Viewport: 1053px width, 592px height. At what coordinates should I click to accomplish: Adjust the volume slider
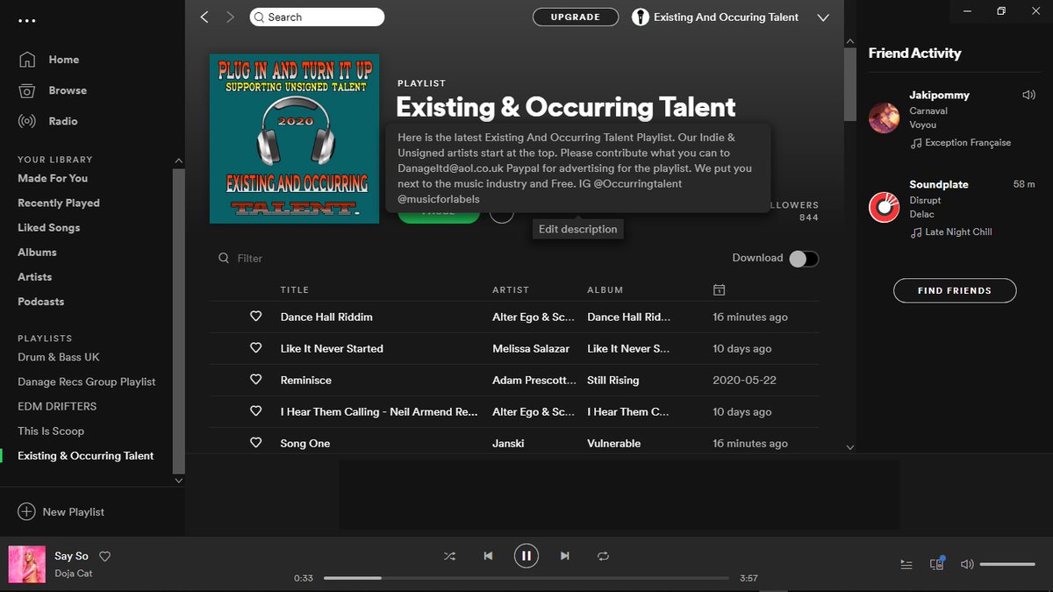1007,565
